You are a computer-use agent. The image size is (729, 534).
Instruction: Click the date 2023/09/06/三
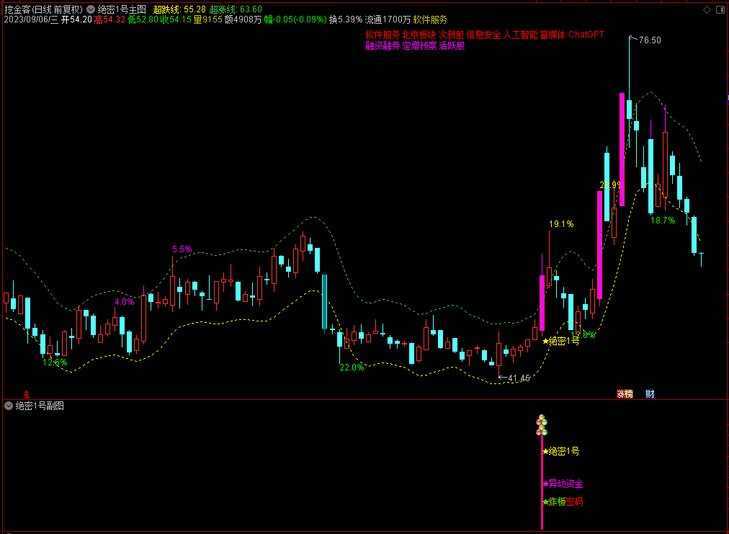32,20
